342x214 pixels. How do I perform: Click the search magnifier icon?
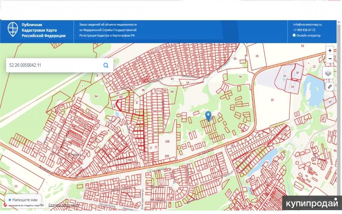106,65
